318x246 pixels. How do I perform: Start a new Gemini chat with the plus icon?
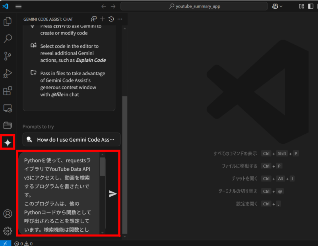pyautogui.click(x=103, y=19)
